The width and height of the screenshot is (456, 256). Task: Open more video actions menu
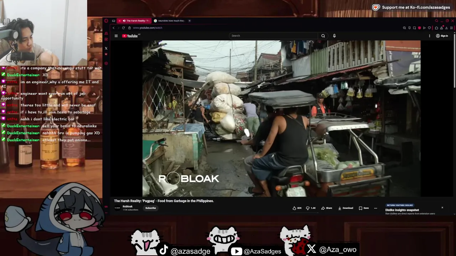tap(375, 208)
